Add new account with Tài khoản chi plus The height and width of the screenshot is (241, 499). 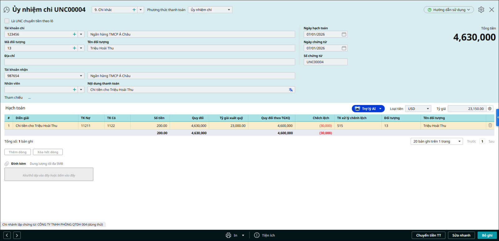[x=74, y=34]
